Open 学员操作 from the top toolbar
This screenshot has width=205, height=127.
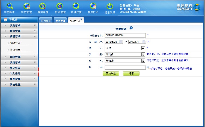(x=10, y=8)
